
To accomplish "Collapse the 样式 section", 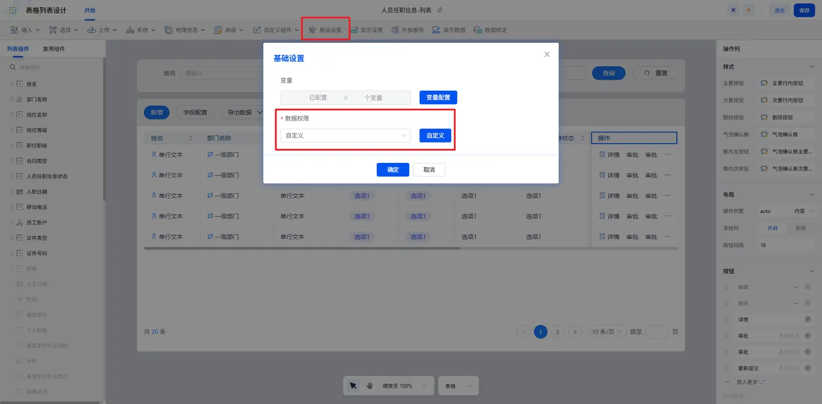I will [812, 67].
